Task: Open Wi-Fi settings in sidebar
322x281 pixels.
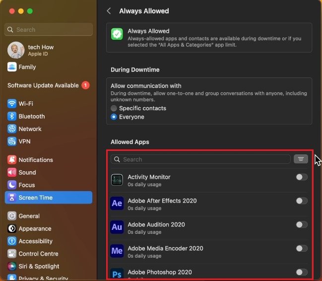Action: pos(26,104)
